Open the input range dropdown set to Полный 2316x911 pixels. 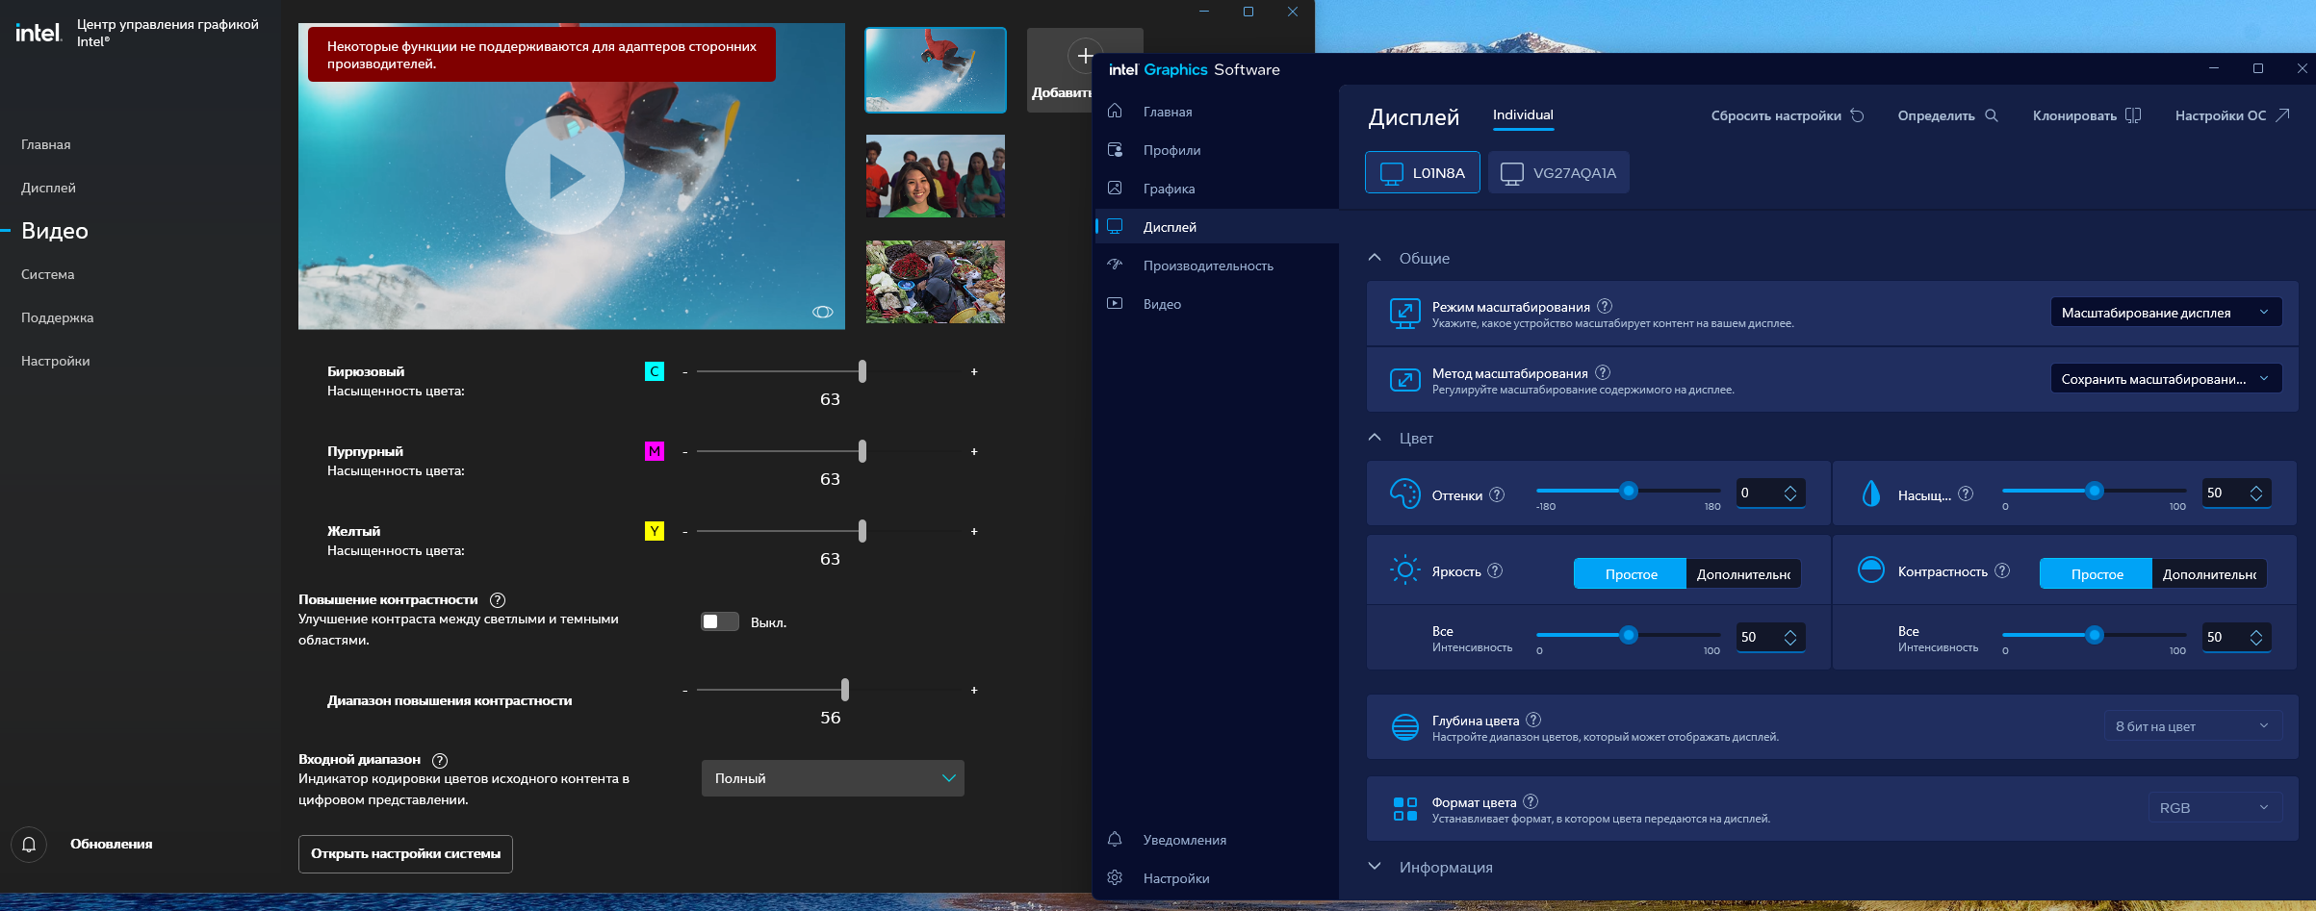click(833, 778)
